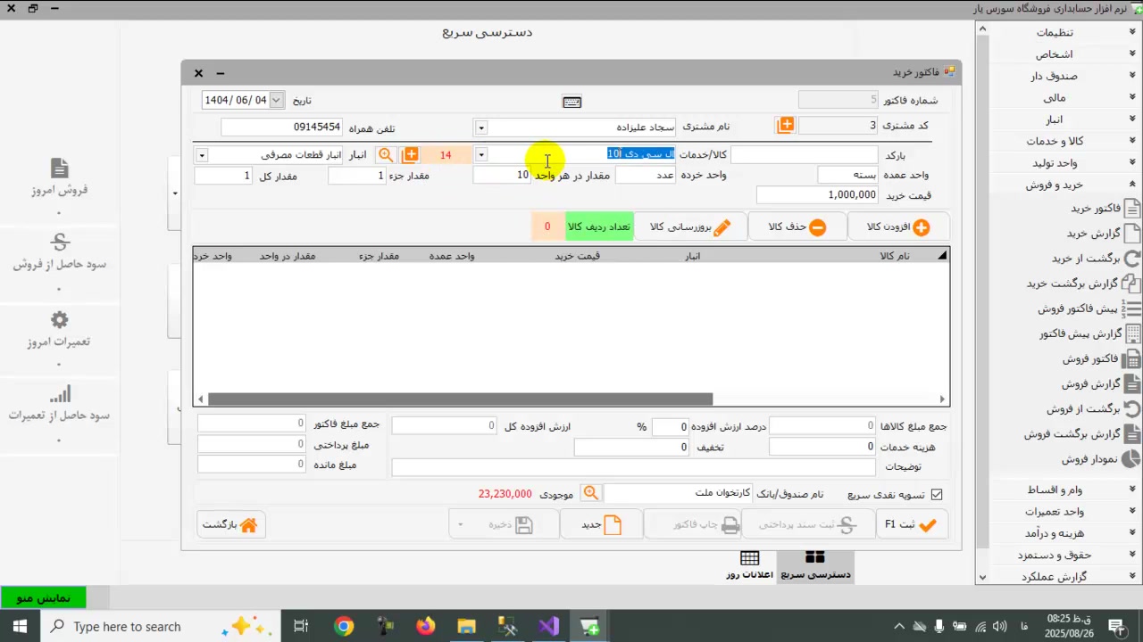Click the warehouse search magnifier icon
Image resolution: width=1143 pixels, height=642 pixels.
pos(386,155)
